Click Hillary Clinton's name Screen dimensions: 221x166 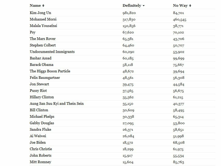coord(42,97)
